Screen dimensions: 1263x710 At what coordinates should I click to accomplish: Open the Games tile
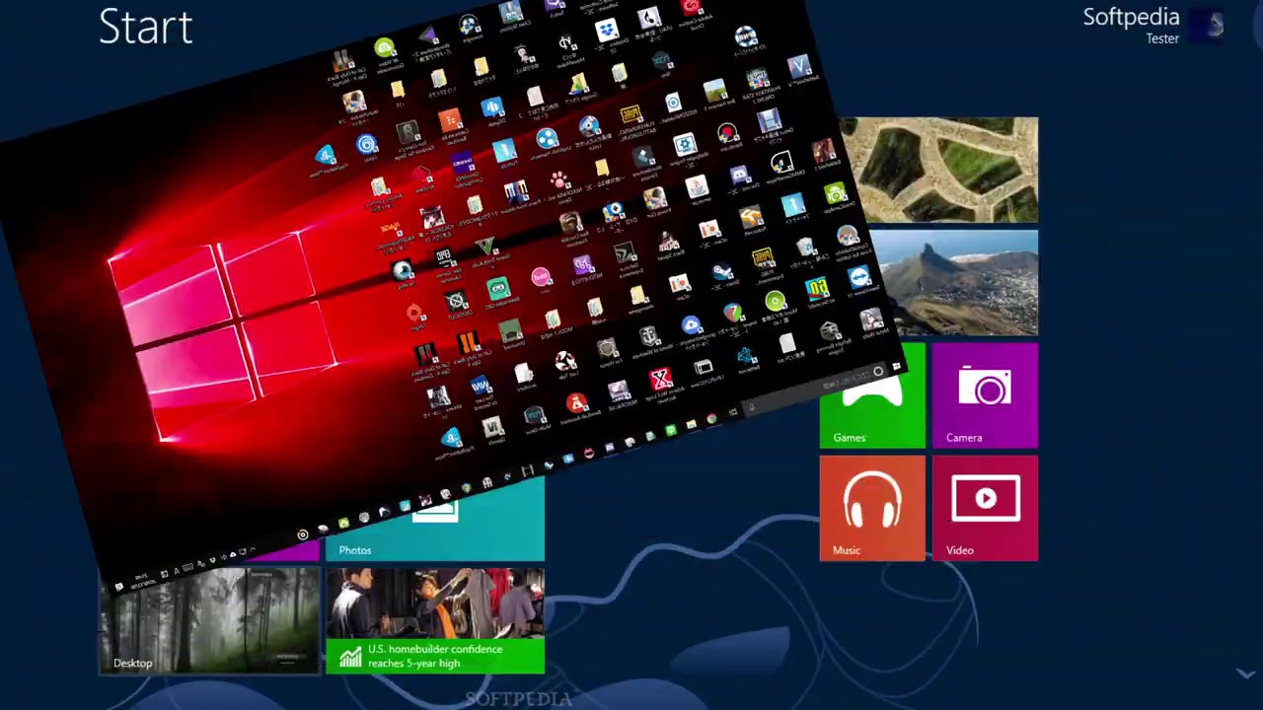click(872, 396)
